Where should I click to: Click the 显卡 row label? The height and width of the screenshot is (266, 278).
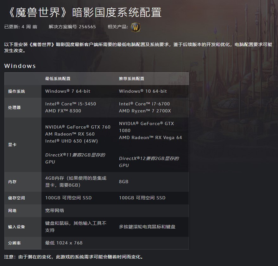tap(12, 145)
